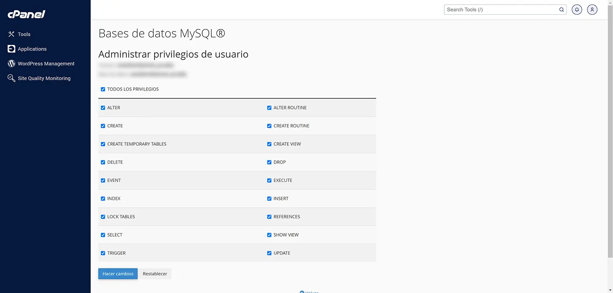Click the WordPress Management icon

coord(11,63)
